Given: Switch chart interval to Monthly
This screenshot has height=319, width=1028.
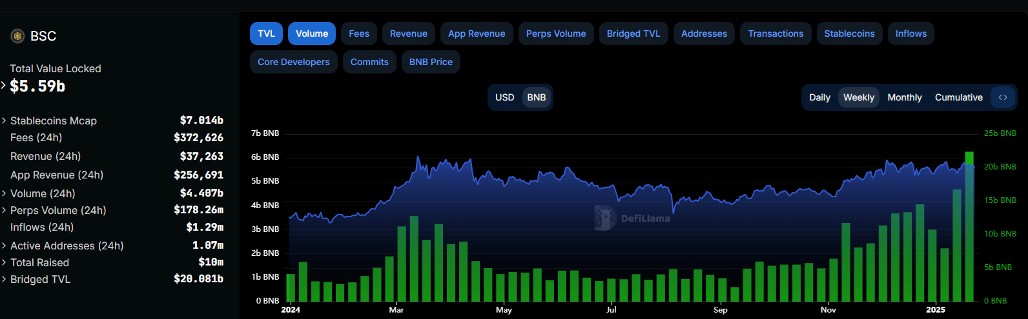Looking at the screenshot, I should [x=905, y=97].
